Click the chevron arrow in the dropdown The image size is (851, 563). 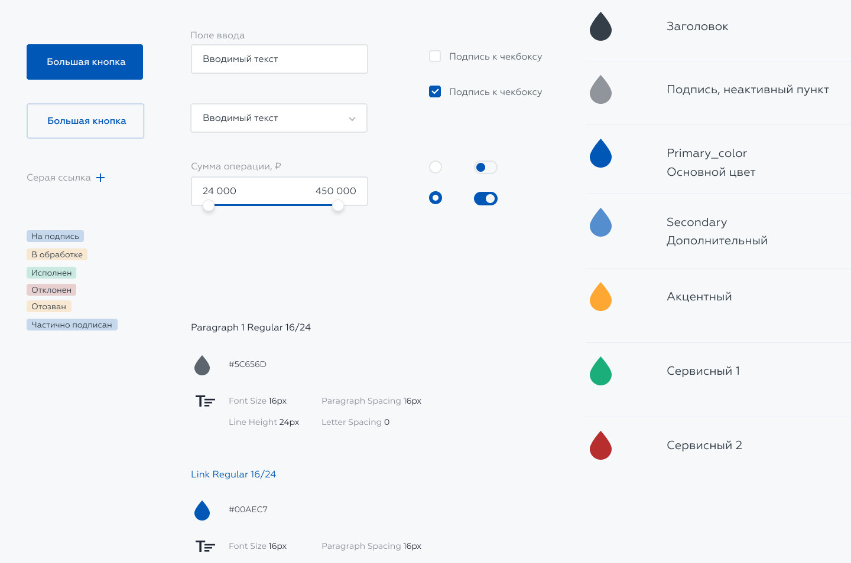pos(352,119)
